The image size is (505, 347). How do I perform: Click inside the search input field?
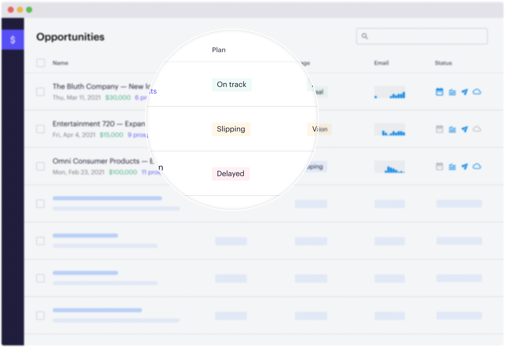(x=422, y=37)
